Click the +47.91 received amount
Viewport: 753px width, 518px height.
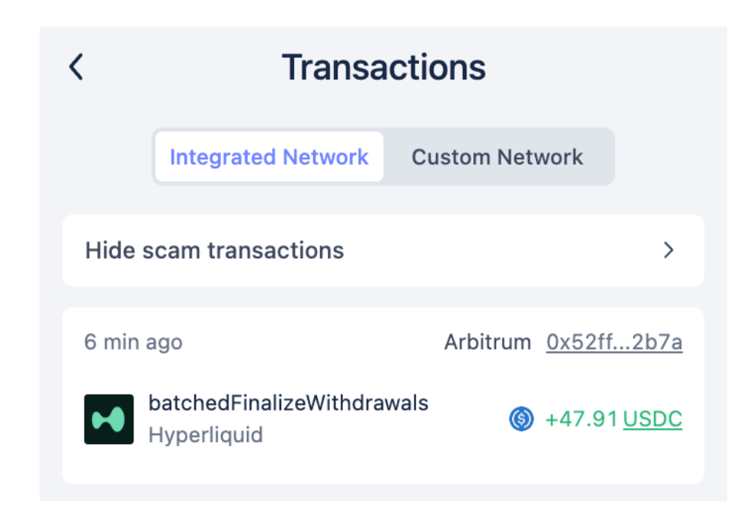tap(582, 419)
